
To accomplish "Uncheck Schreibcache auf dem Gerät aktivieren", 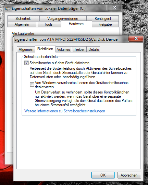I will click(26, 63).
